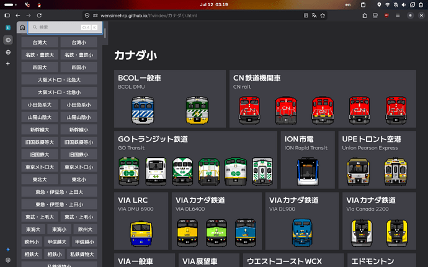Click the ウエストコーストWCX card title

pyautogui.click(x=285, y=261)
